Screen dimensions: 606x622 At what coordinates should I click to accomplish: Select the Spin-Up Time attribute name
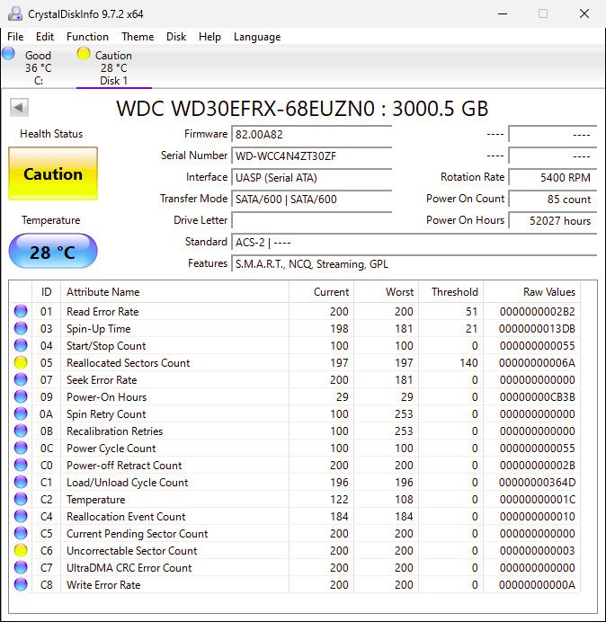pyautogui.click(x=98, y=329)
